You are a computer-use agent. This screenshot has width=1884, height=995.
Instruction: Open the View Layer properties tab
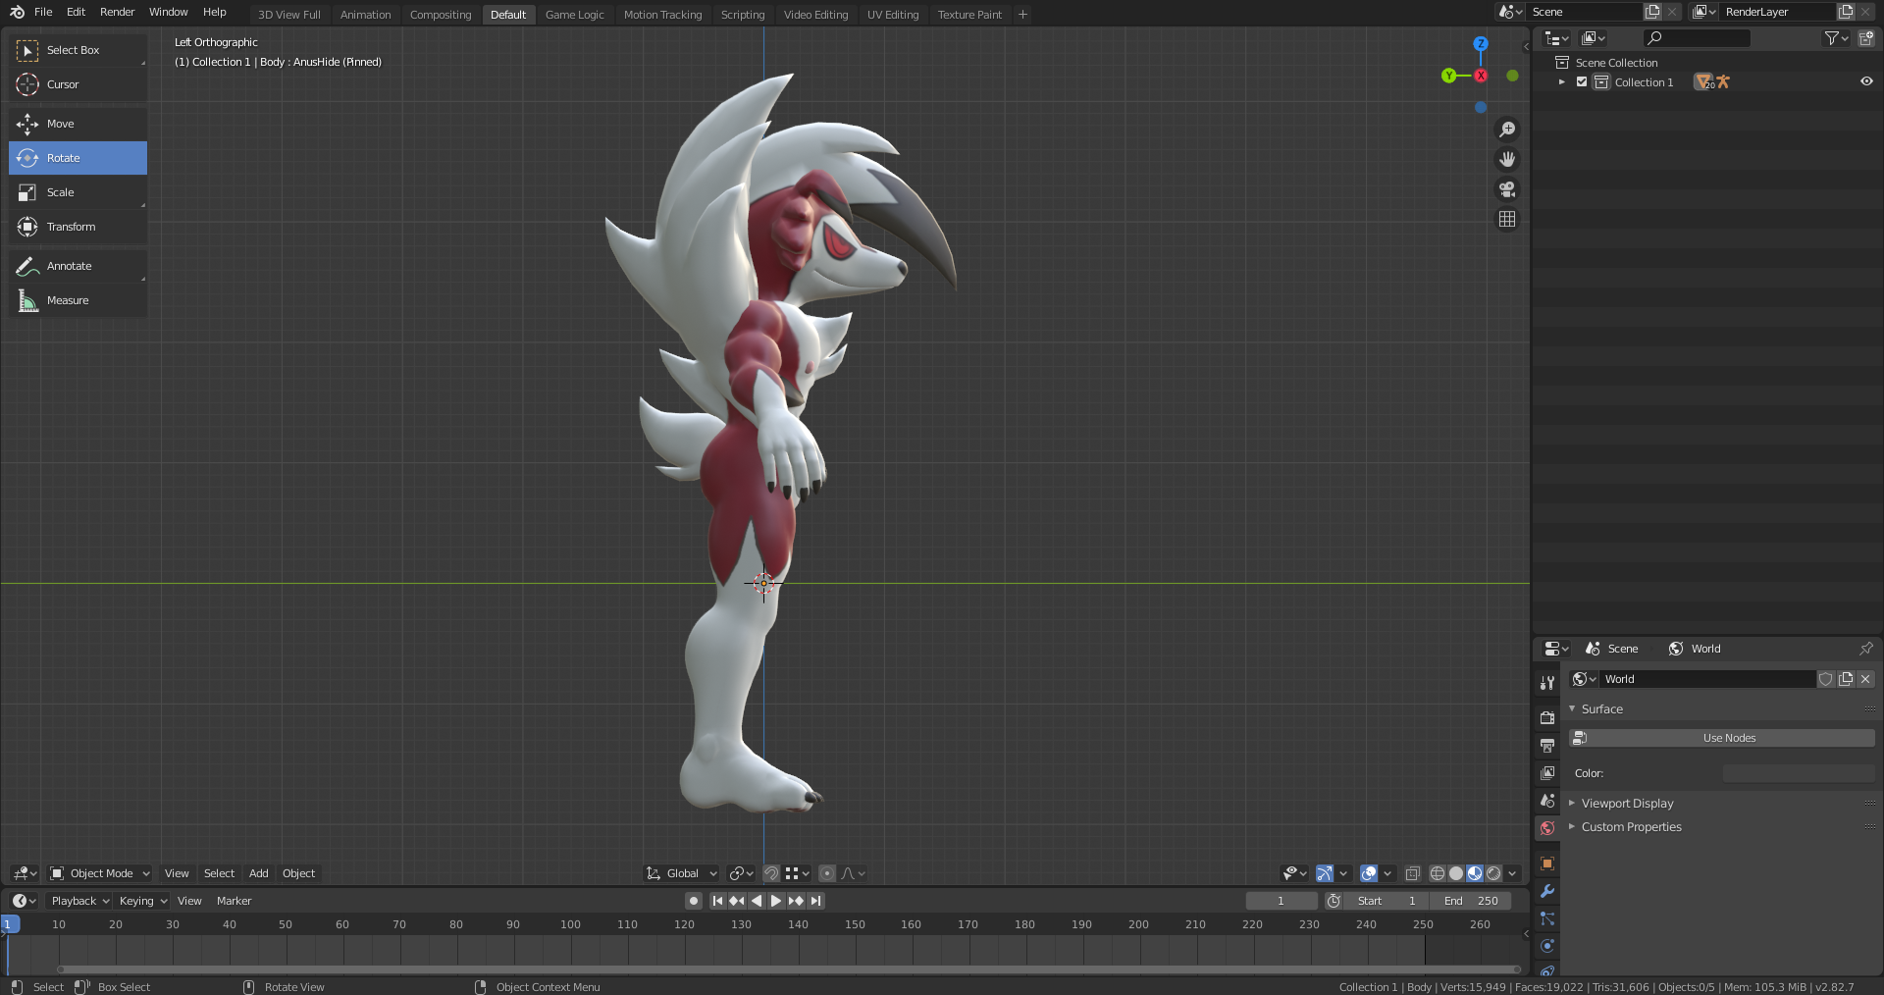click(x=1547, y=773)
